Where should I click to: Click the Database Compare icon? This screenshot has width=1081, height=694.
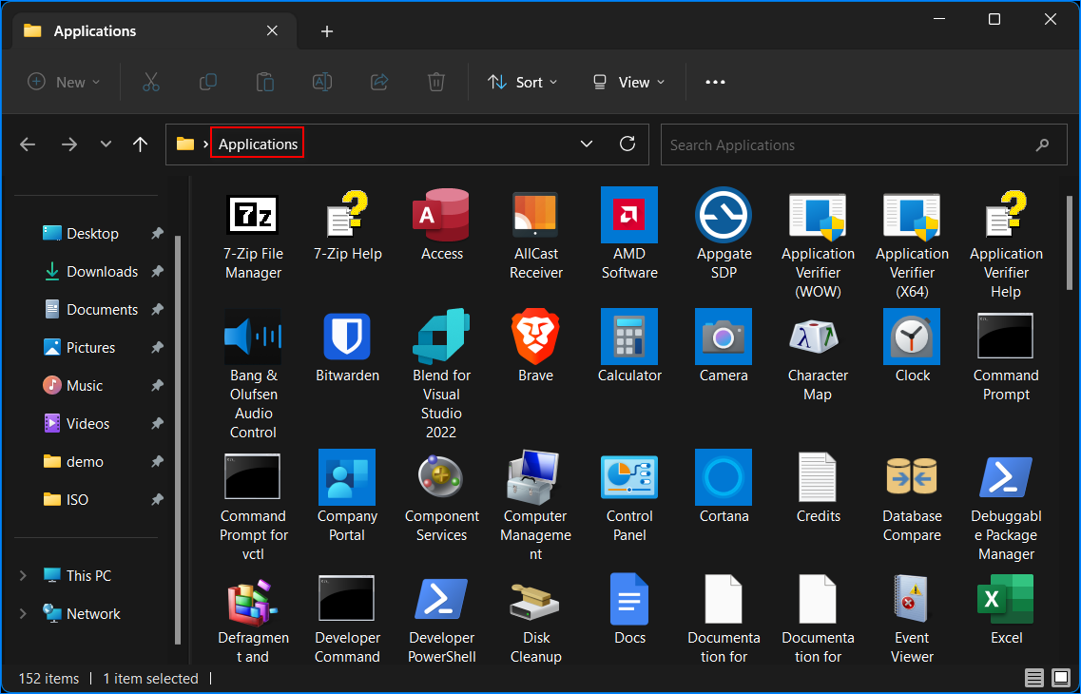pos(912,476)
